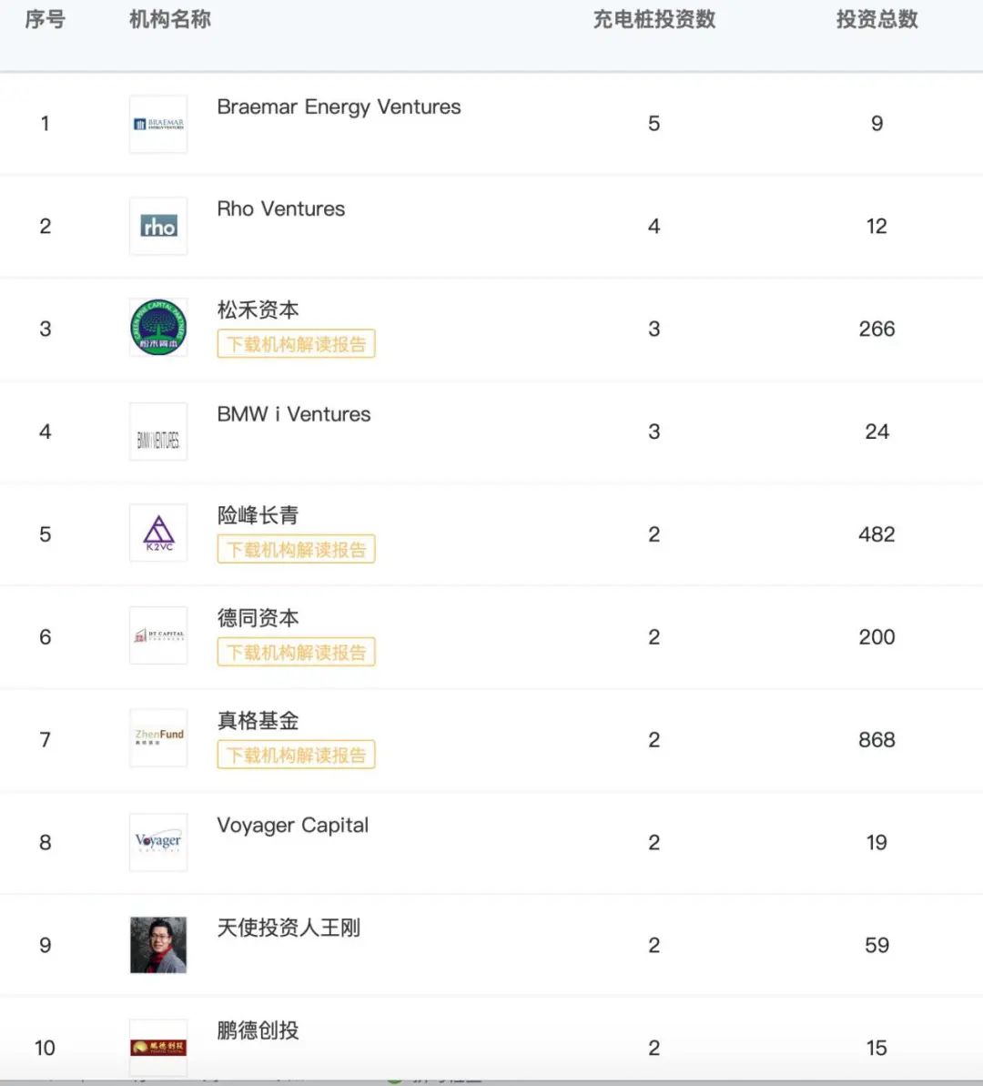Download the report under 险峰长青
This screenshot has width=983, height=1086.
tap(296, 549)
